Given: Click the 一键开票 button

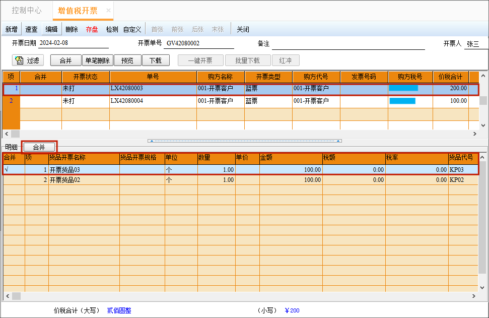Looking at the screenshot, I should tap(200, 60).
